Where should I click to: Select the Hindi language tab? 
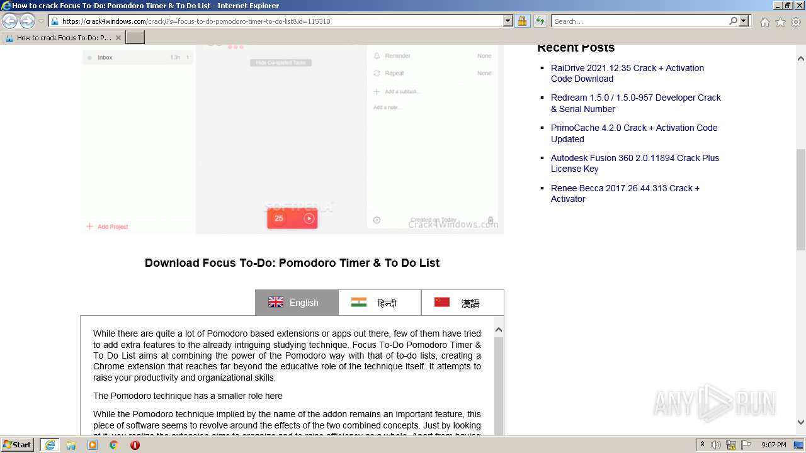click(380, 303)
